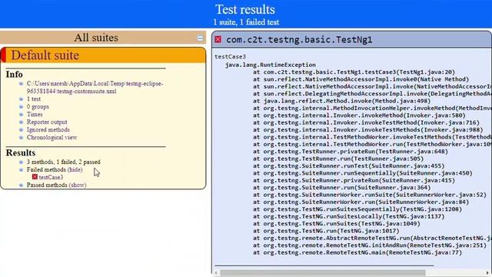Click stack line RemoteTestNG.main(RemoteTestNG.java:77)
The height and width of the screenshot is (277, 492).
pos(357,252)
